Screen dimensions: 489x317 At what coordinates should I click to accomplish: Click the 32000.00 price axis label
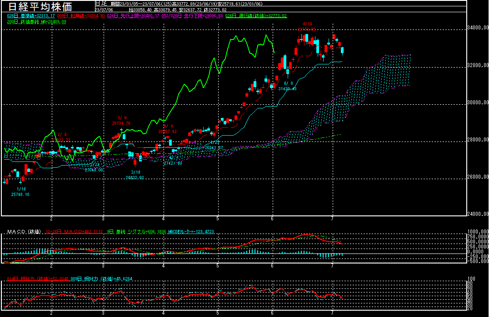(x=478, y=65)
